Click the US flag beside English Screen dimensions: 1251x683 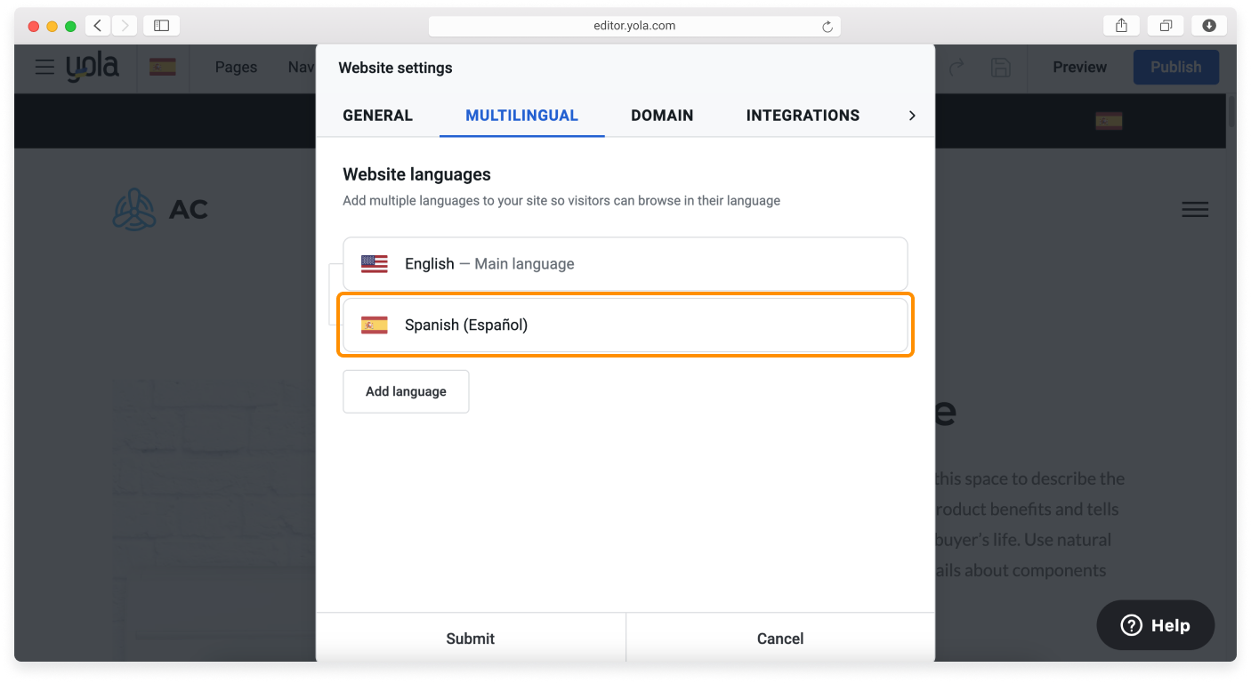pyautogui.click(x=374, y=263)
